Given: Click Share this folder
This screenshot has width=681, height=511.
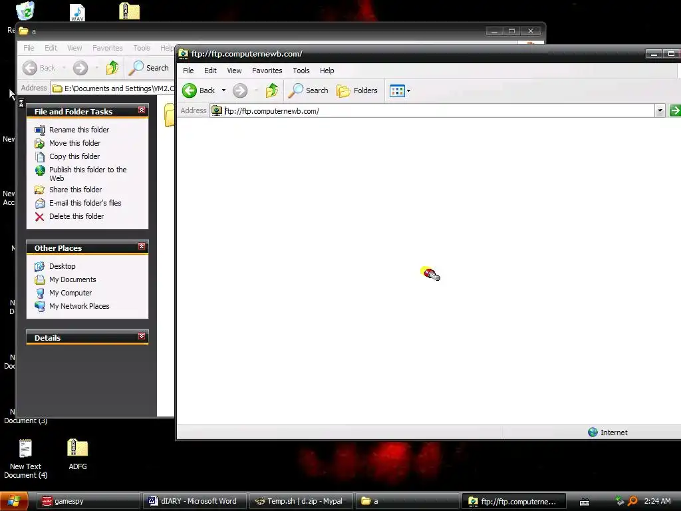Looking at the screenshot, I should pos(76,190).
